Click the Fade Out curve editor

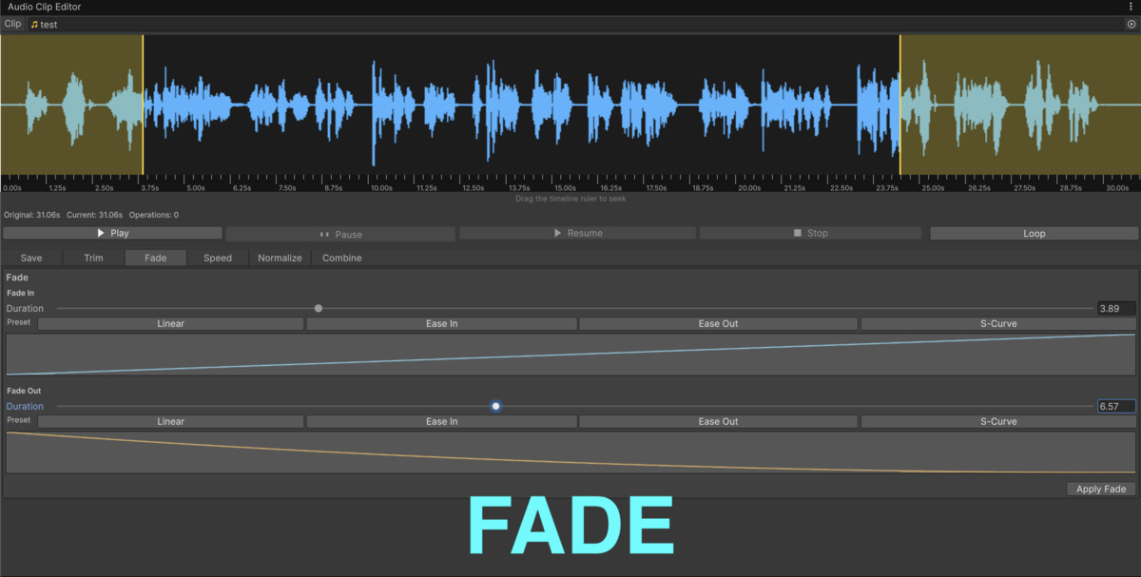(x=570, y=452)
